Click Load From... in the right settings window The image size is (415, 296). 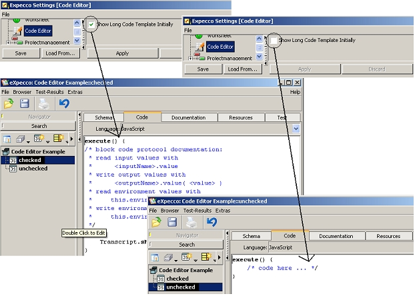click(x=243, y=69)
